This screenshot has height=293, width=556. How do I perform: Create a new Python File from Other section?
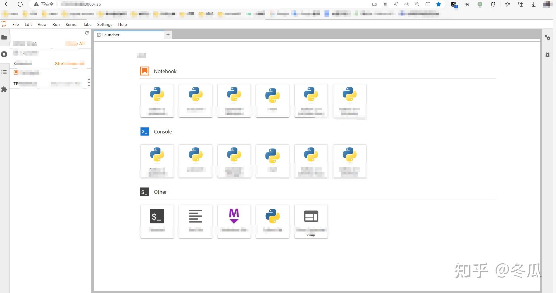coord(272,221)
